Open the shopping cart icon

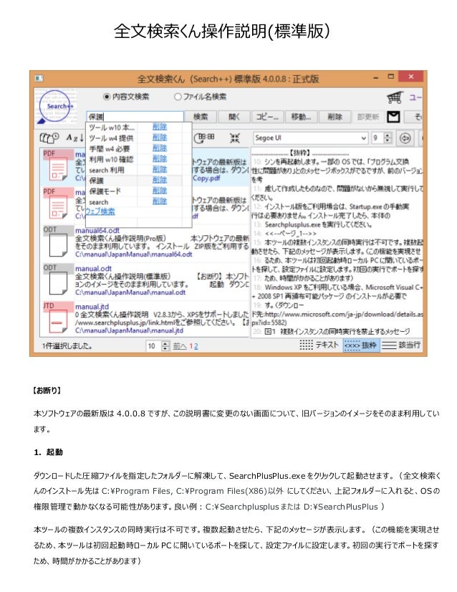(x=395, y=97)
